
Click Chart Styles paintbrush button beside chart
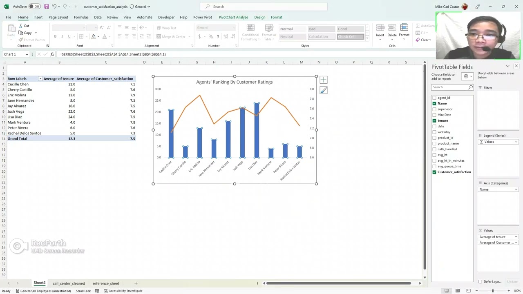[x=323, y=90]
